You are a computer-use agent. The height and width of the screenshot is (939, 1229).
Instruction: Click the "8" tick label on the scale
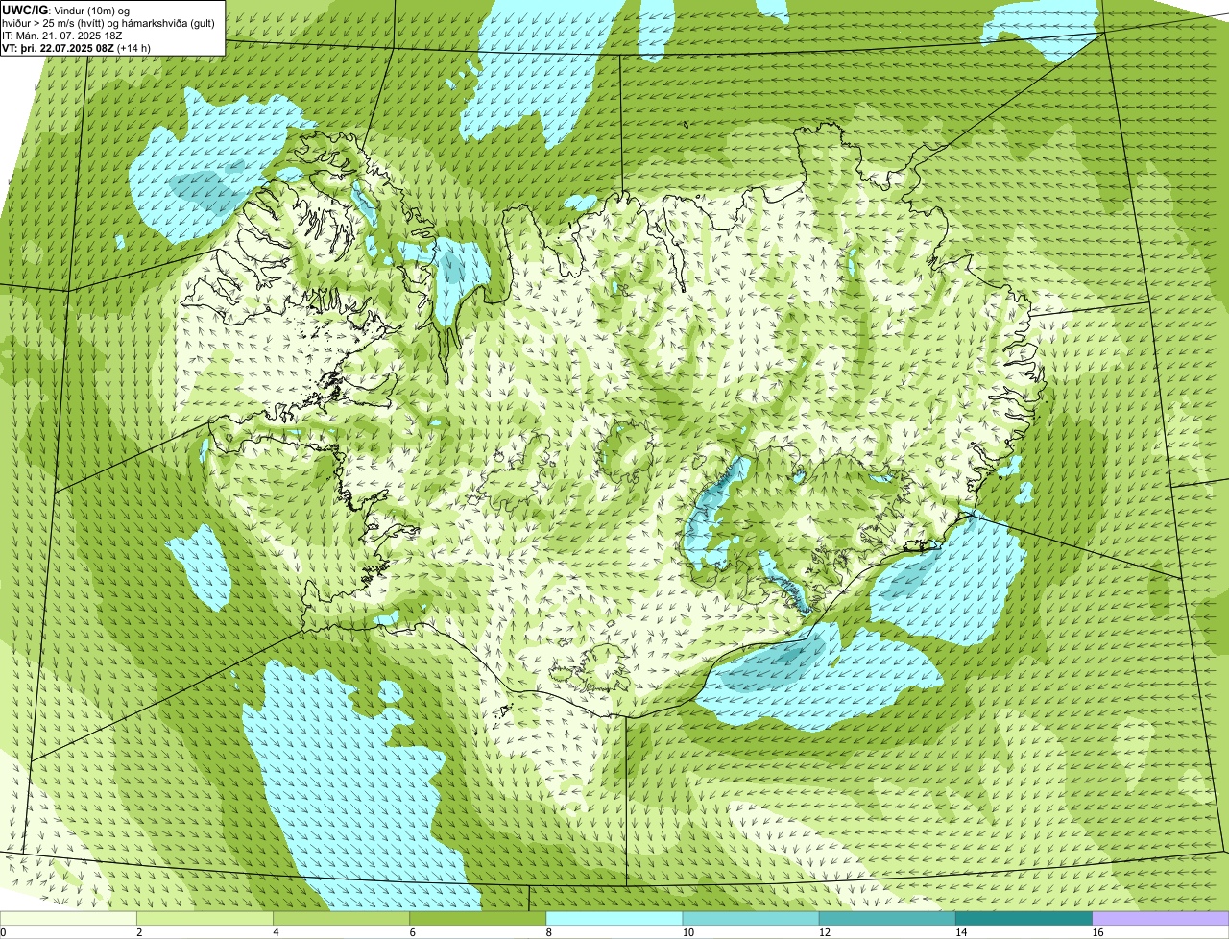point(548,932)
